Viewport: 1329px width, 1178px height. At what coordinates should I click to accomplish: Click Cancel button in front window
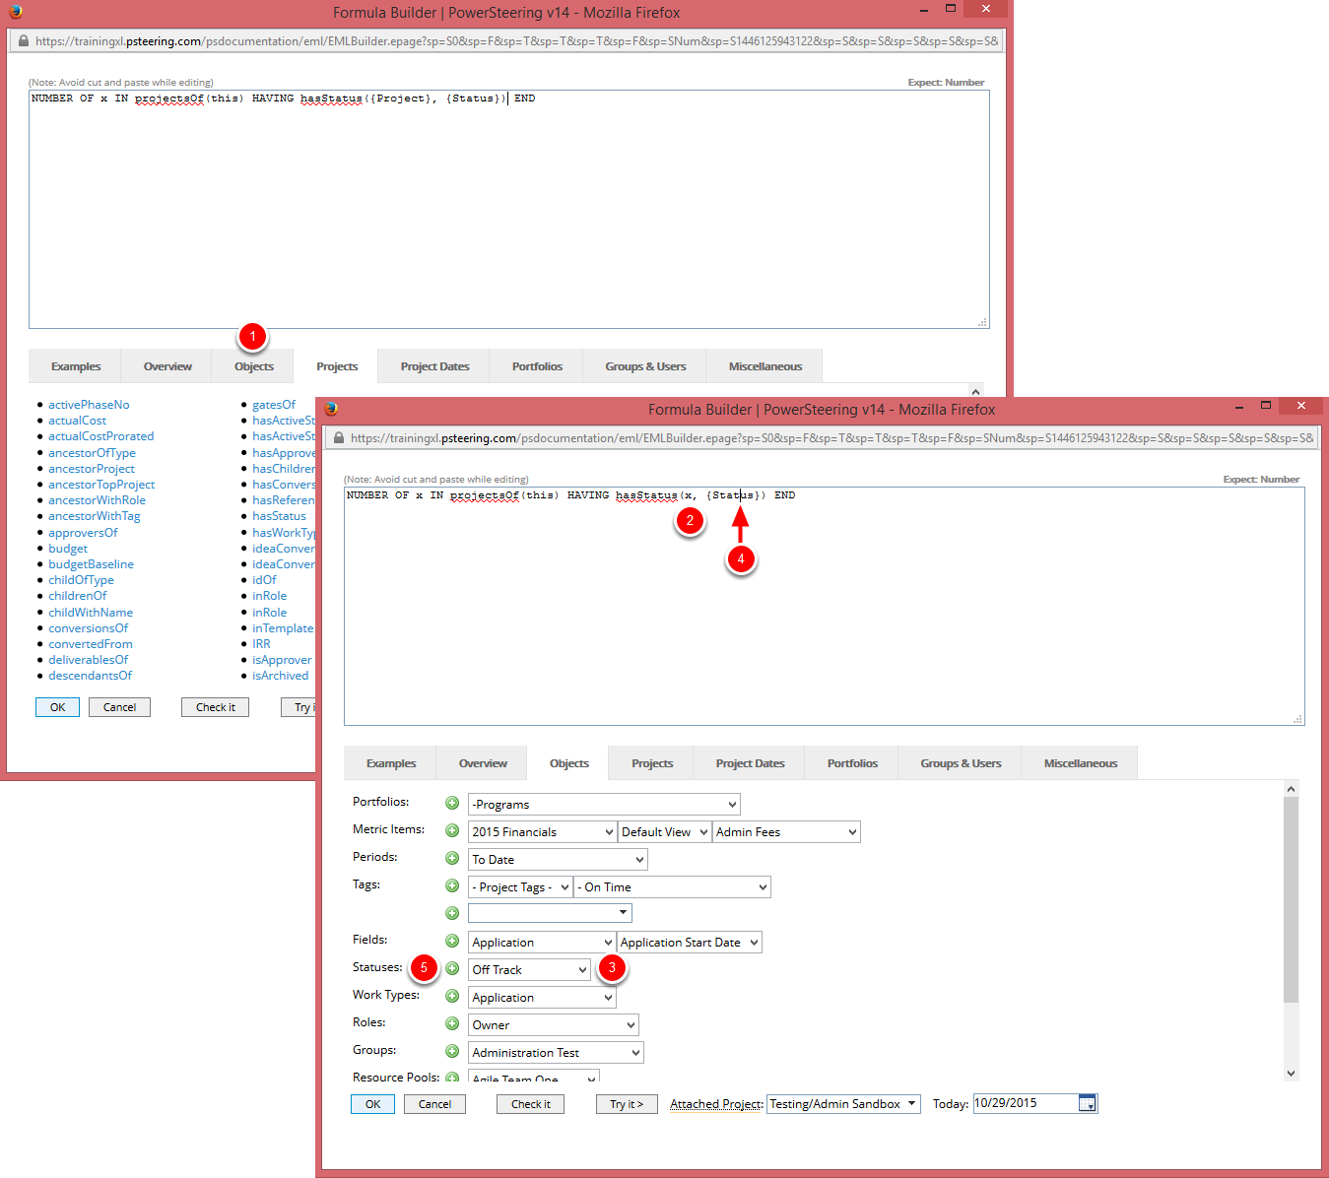tap(434, 1104)
